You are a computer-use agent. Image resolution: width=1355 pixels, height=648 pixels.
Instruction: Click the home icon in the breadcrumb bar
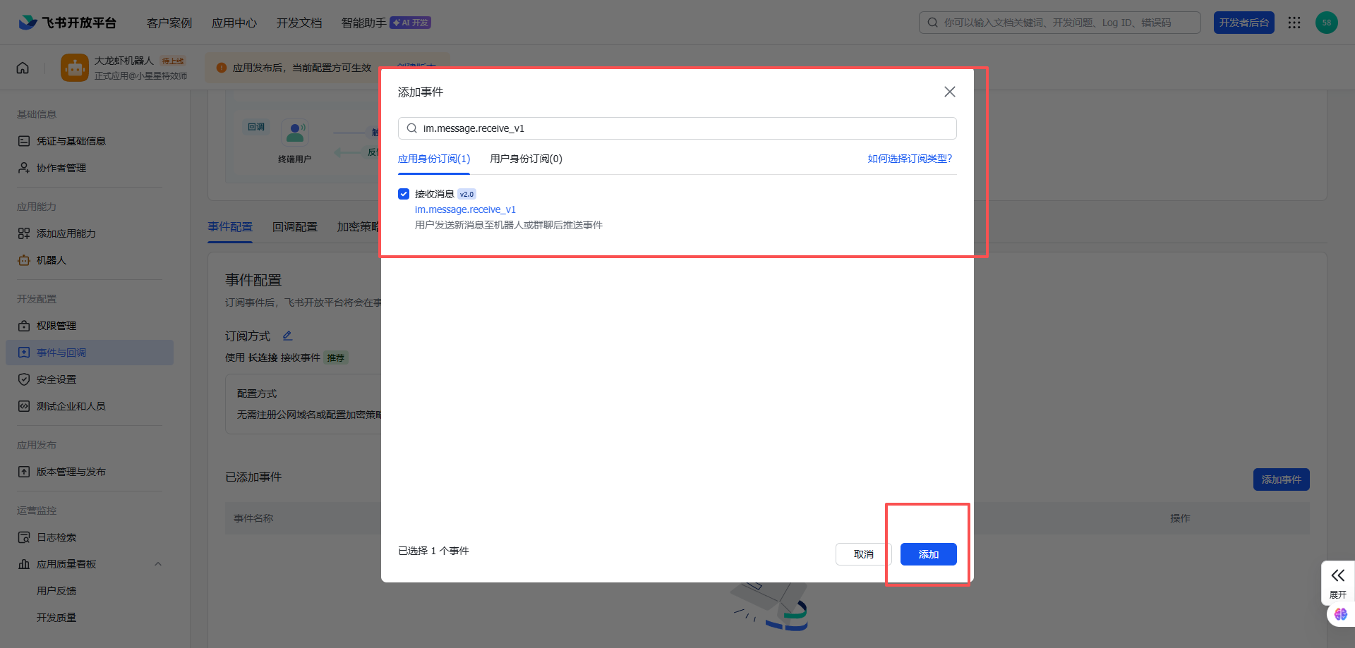[23, 68]
